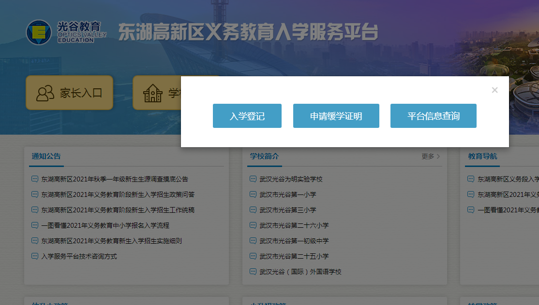Open 东湖高新区2021年义务教育新生入学招生实施细则

click(111, 240)
